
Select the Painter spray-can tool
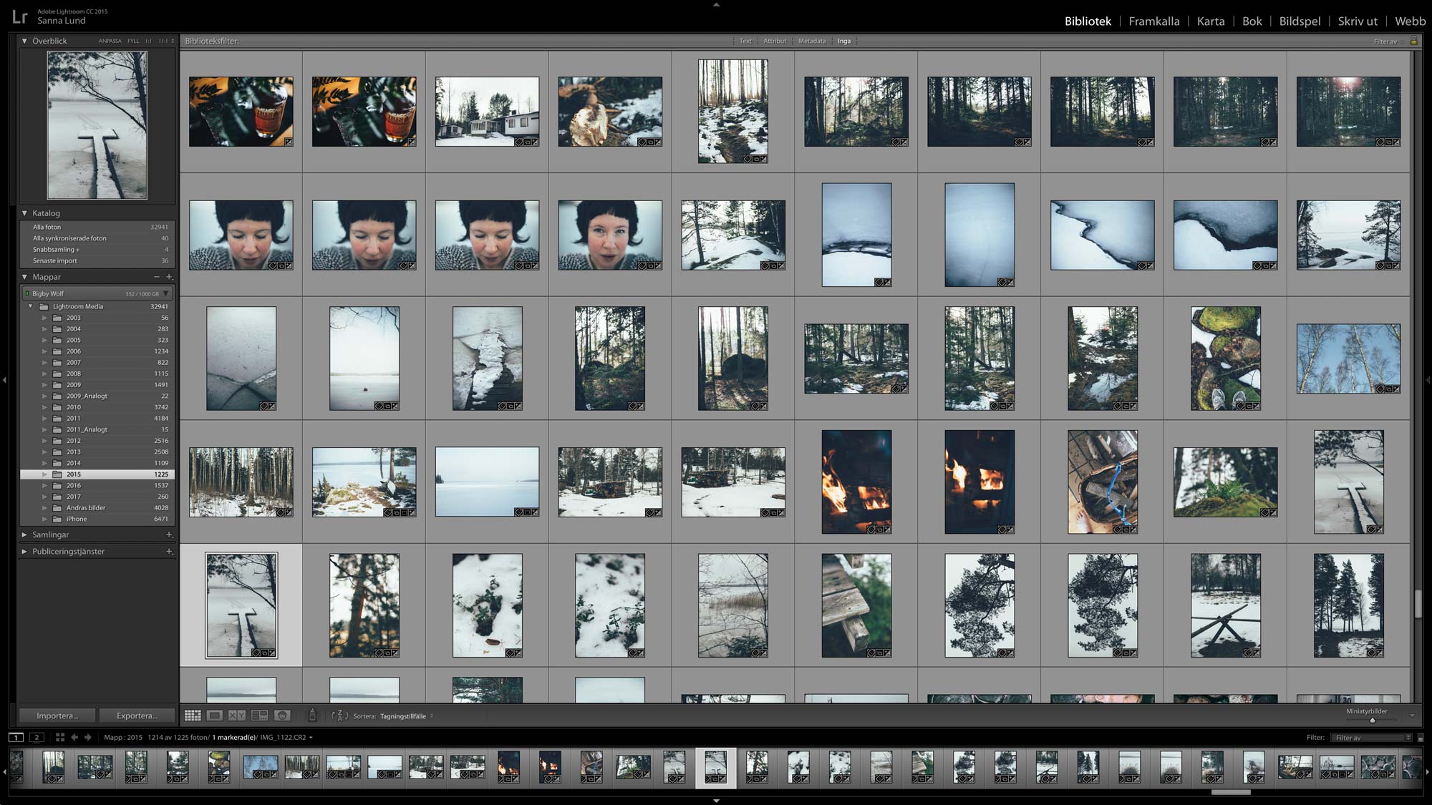point(311,715)
